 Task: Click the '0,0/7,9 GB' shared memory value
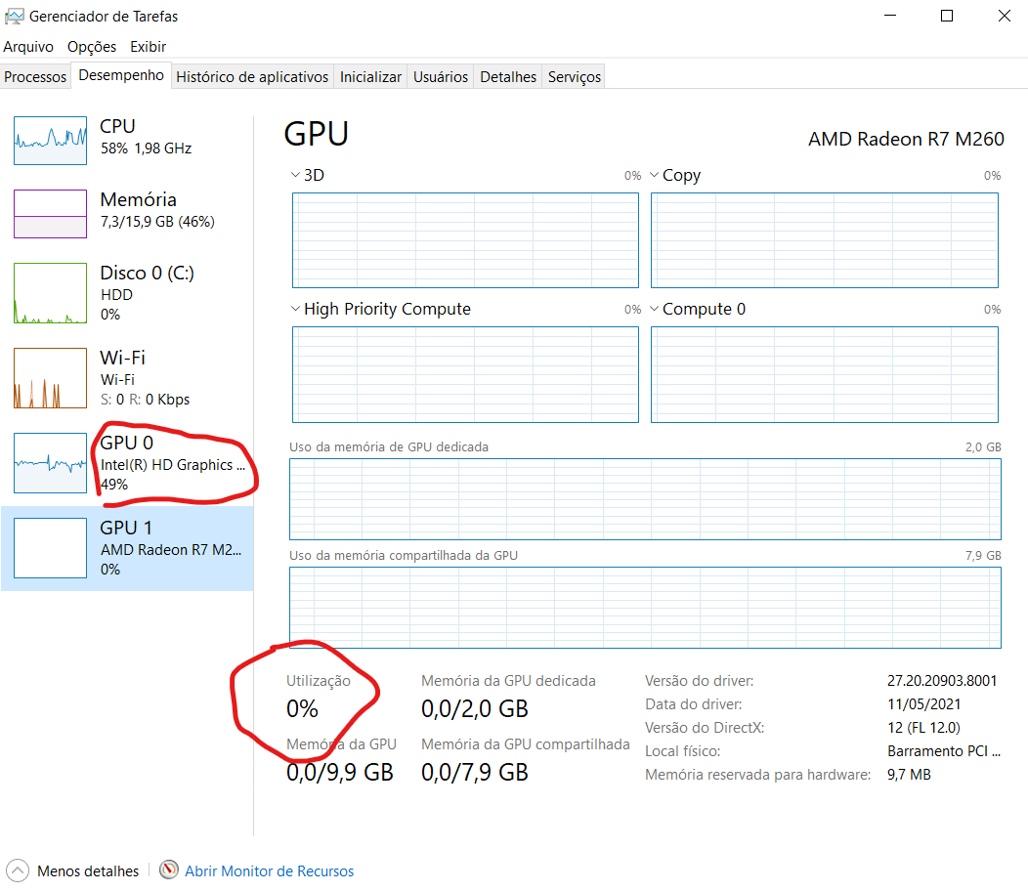tap(475, 773)
